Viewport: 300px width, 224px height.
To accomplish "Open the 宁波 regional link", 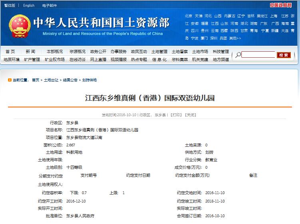I will point(195,38).
